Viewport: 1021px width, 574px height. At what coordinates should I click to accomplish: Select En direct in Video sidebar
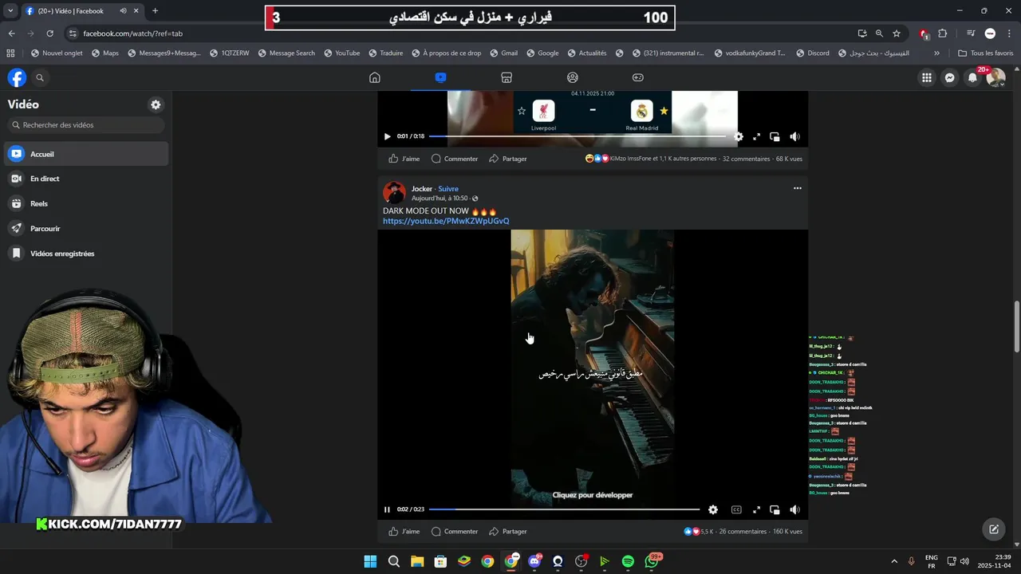[x=85, y=179]
